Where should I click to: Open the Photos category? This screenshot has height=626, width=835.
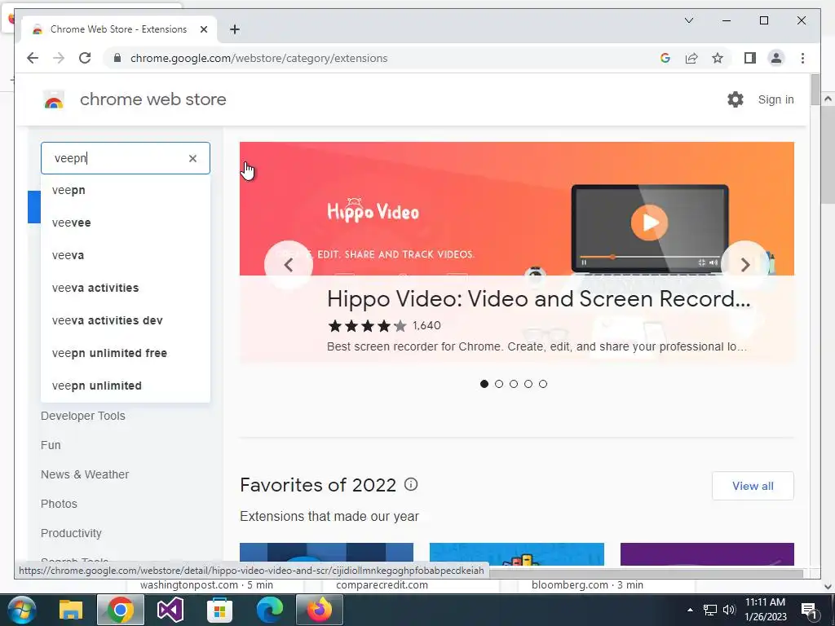[x=59, y=504]
